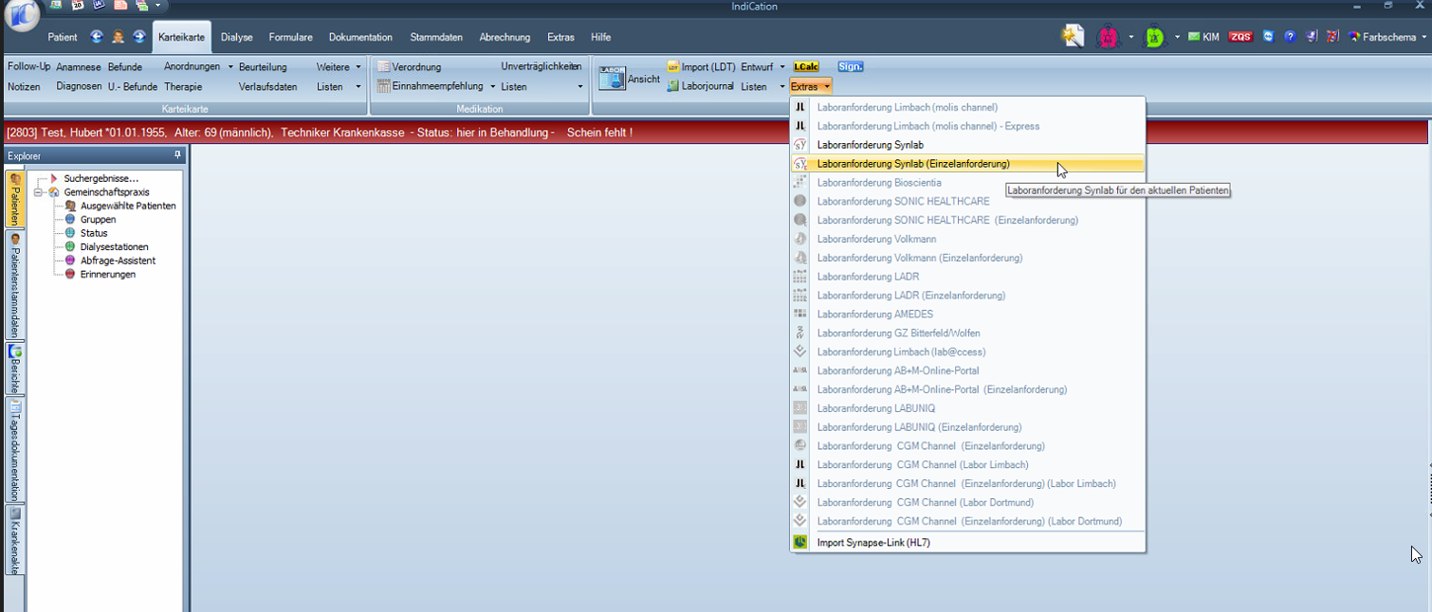The width and height of the screenshot is (1432, 612).
Task: Choose Import Synapse-Link (HL7) menu item
Action: (x=873, y=543)
